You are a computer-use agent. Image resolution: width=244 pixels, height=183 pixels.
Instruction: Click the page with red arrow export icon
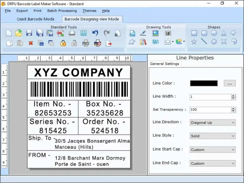pos(109,43)
